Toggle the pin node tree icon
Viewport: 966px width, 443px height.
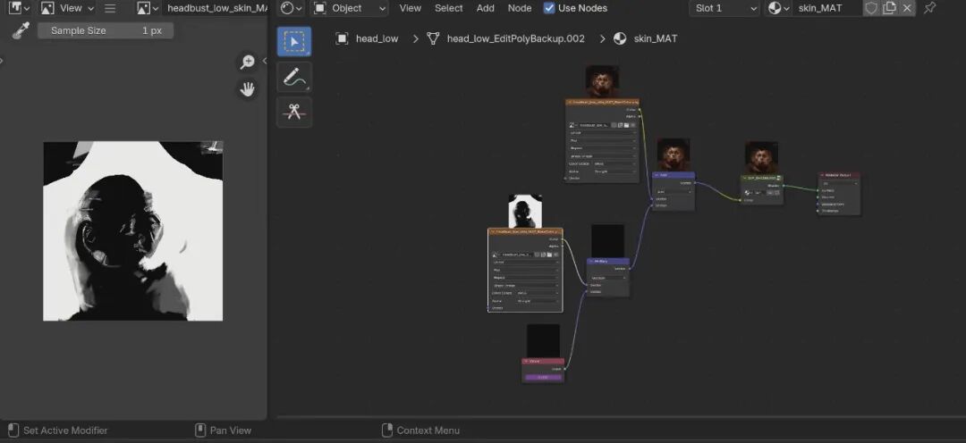(929, 8)
